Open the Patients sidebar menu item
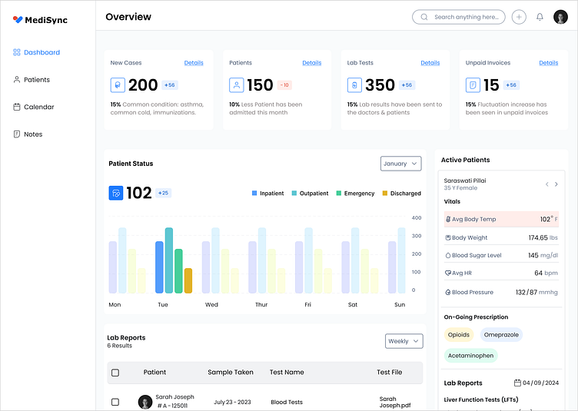The width and height of the screenshot is (578, 411). (36, 80)
